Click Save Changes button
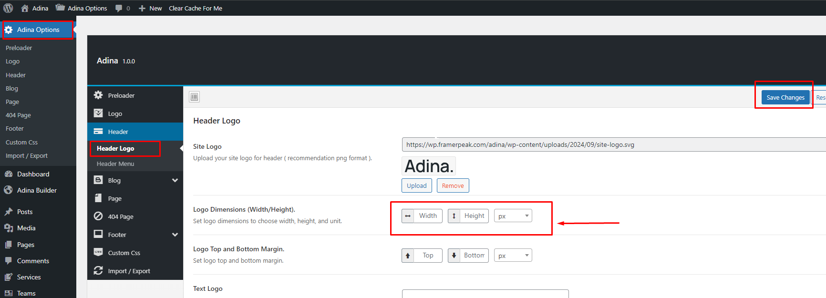 785,97
